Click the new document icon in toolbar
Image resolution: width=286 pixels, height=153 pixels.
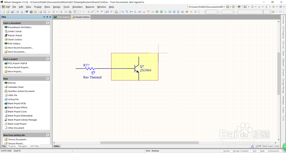click(3, 12)
